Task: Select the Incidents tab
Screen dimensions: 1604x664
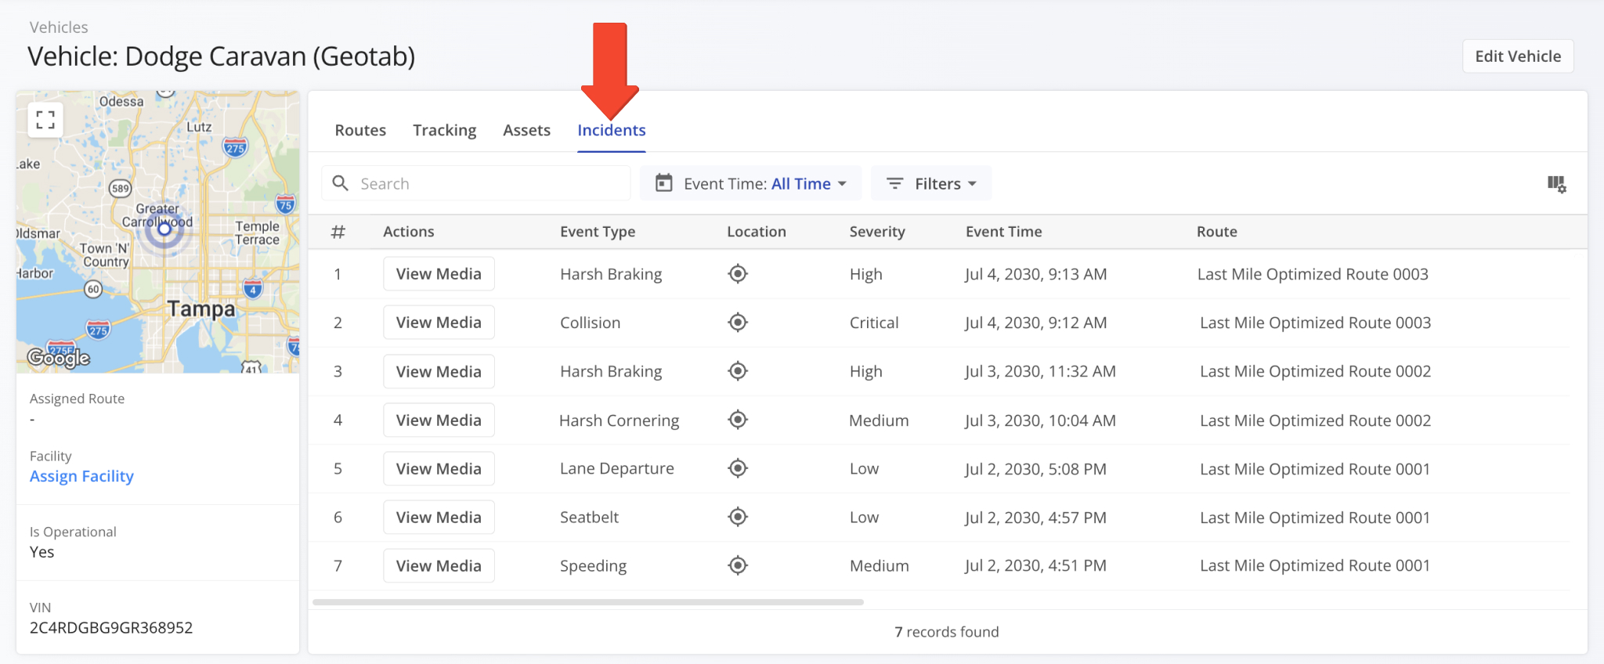Action: tap(612, 130)
